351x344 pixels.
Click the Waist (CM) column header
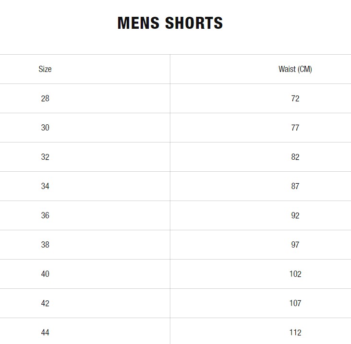(295, 69)
